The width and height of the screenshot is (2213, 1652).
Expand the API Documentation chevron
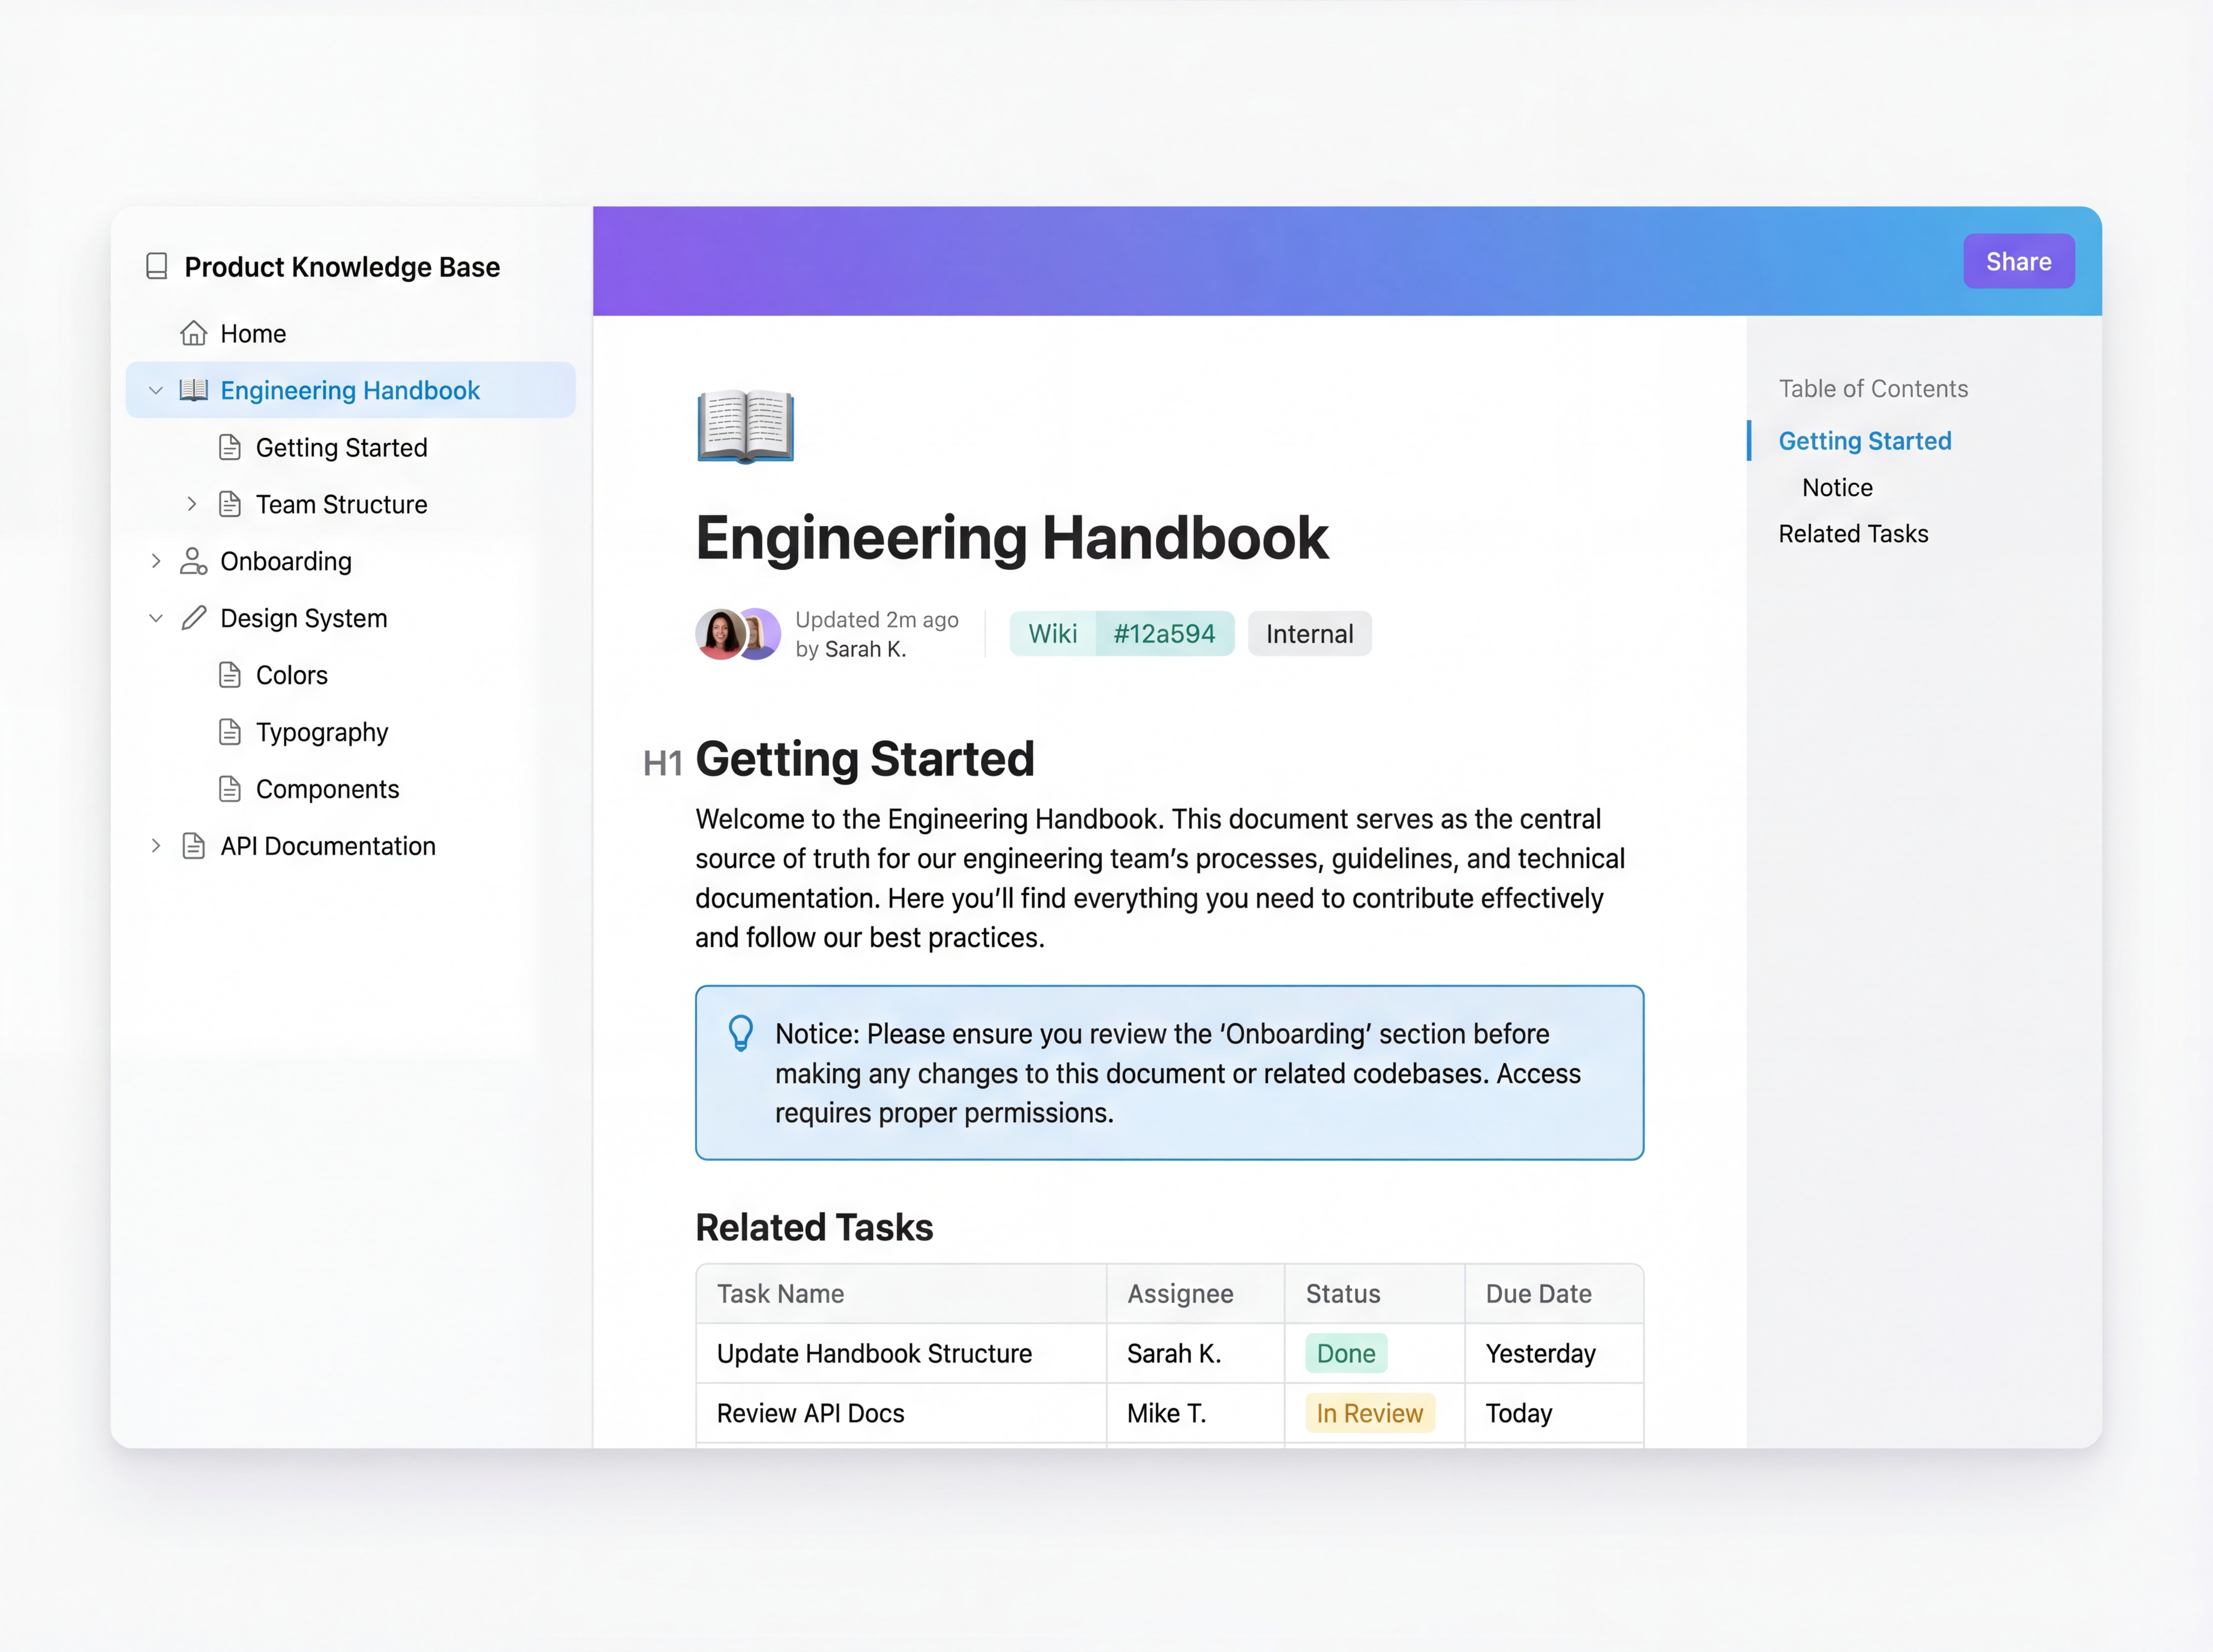tap(156, 846)
